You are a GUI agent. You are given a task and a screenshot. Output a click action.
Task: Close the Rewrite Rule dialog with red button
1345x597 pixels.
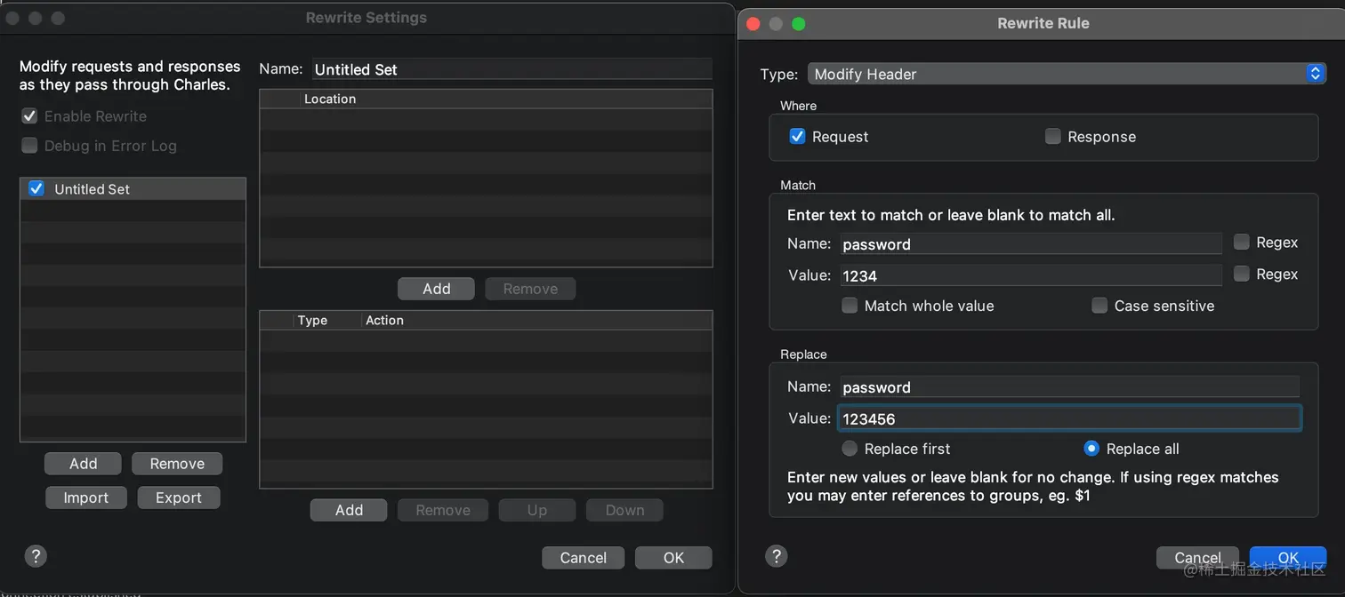753,24
